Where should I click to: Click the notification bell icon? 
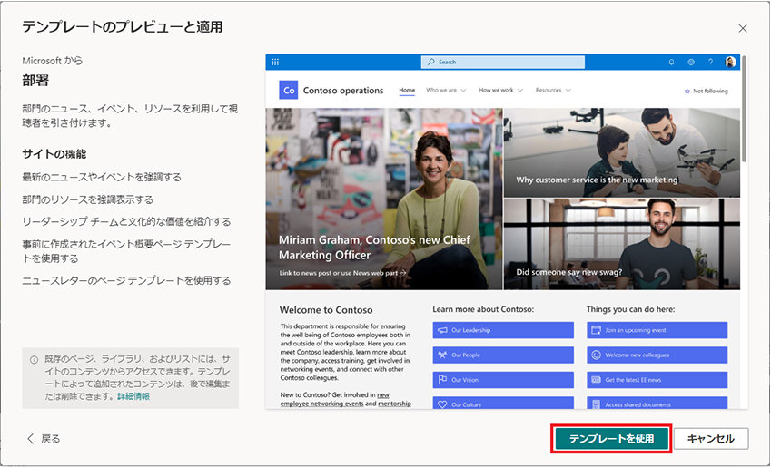click(x=671, y=62)
